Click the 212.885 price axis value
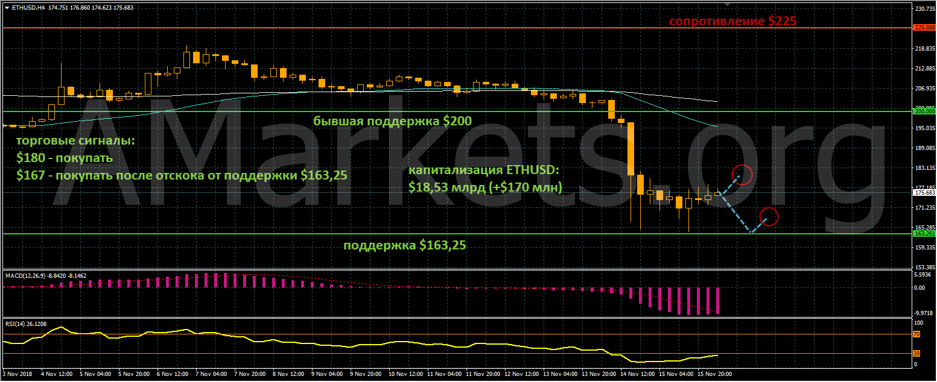 click(925, 68)
